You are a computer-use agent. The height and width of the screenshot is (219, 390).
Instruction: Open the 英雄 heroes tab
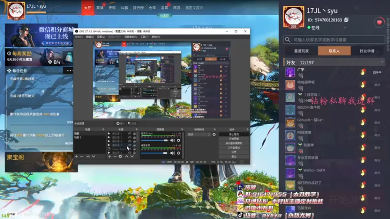click(100, 8)
